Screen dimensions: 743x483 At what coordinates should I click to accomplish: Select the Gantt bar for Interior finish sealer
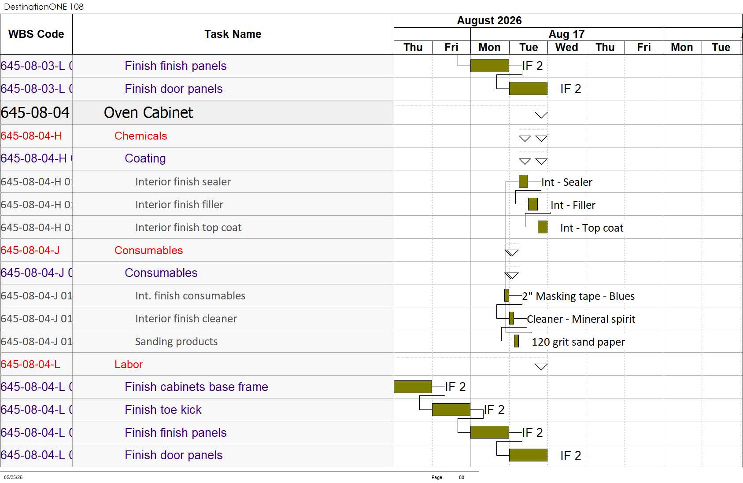pyautogui.click(x=523, y=181)
